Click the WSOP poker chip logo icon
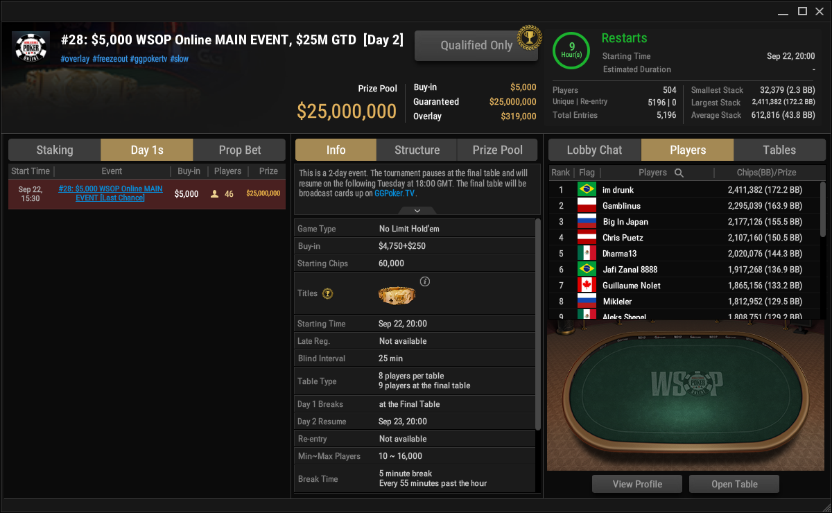Viewport: 832px width, 513px height. [x=31, y=48]
